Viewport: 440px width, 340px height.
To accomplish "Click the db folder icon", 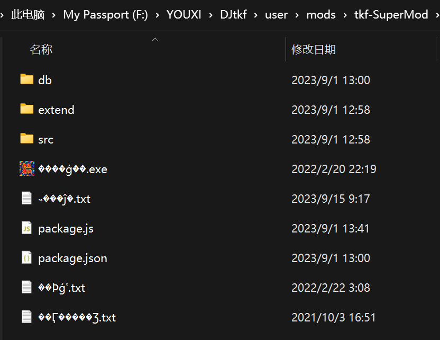I will pyautogui.click(x=26, y=79).
